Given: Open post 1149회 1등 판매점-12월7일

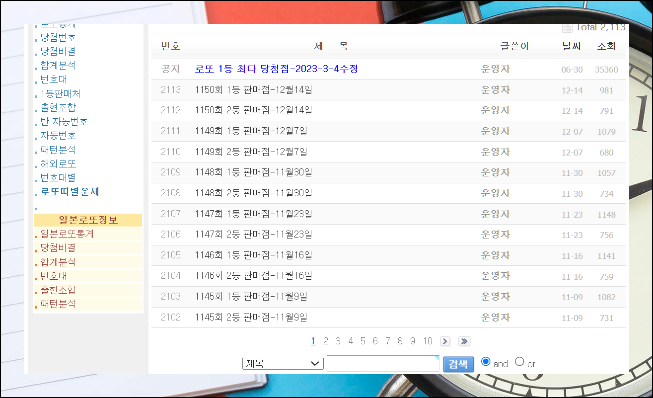Looking at the screenshot, I should click(251, 131).
